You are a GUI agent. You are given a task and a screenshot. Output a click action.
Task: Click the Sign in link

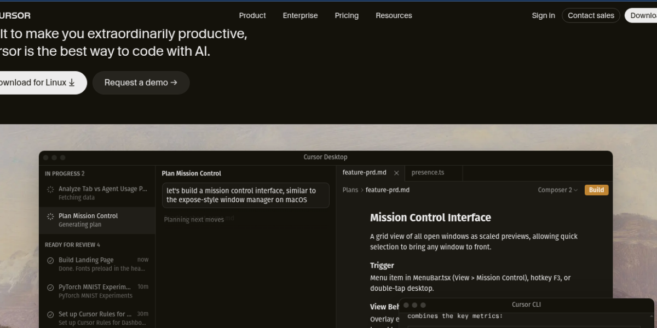(543, 15)
